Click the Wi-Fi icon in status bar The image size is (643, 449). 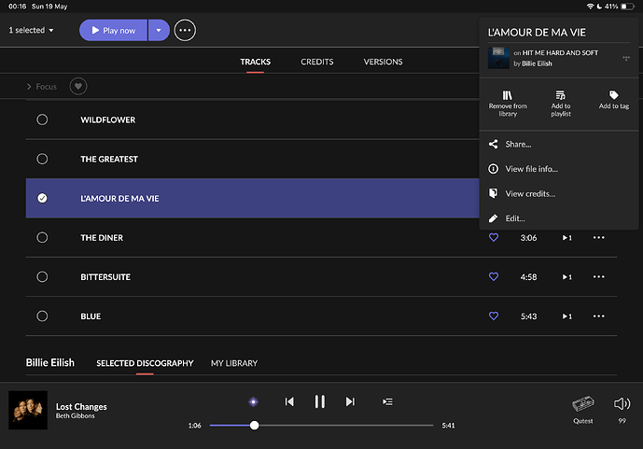[590, 7]
